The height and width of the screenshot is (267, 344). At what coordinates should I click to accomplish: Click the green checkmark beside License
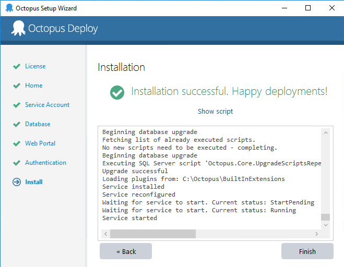click(17, 66)
